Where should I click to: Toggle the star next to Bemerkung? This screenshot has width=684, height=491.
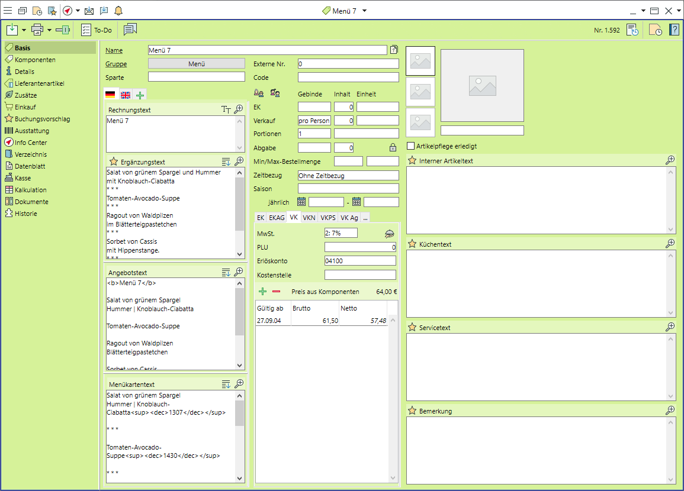412,411
